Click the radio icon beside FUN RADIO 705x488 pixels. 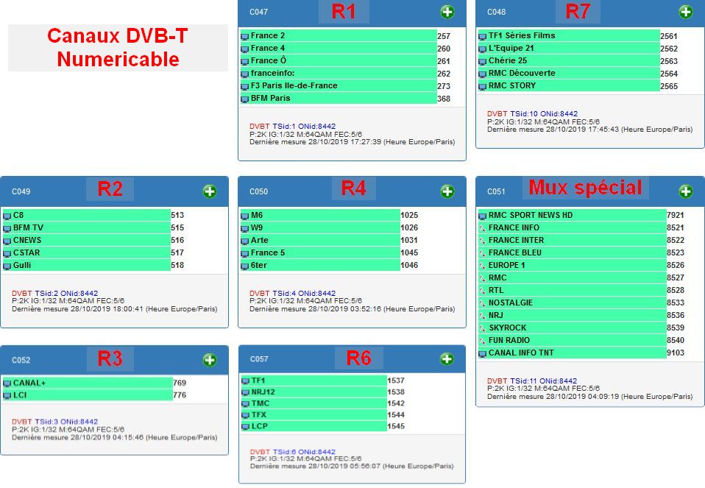(483, 341)
